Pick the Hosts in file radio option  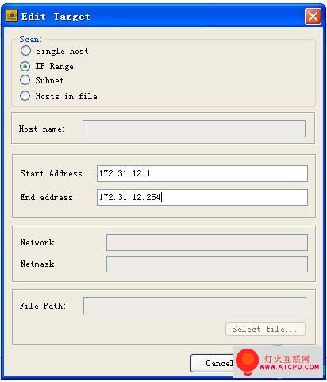(x=25, y=96)
